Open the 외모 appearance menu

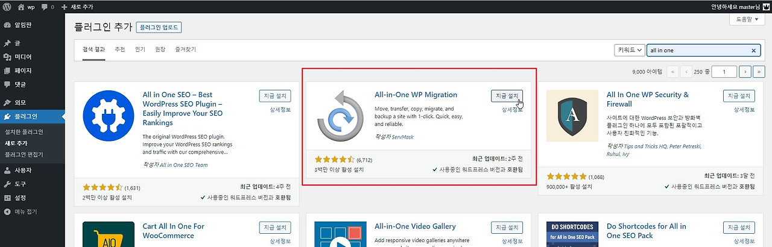pyautogui.click(x=32, y=102)
